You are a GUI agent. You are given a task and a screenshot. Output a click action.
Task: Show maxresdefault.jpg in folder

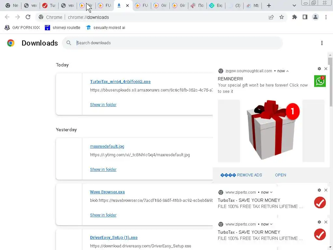pyautogui.click(x=103, y=169)
